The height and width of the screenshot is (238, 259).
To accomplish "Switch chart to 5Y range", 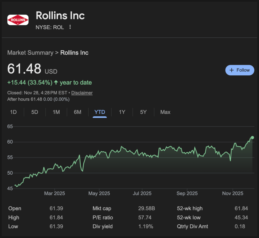I will click(143, 112).
